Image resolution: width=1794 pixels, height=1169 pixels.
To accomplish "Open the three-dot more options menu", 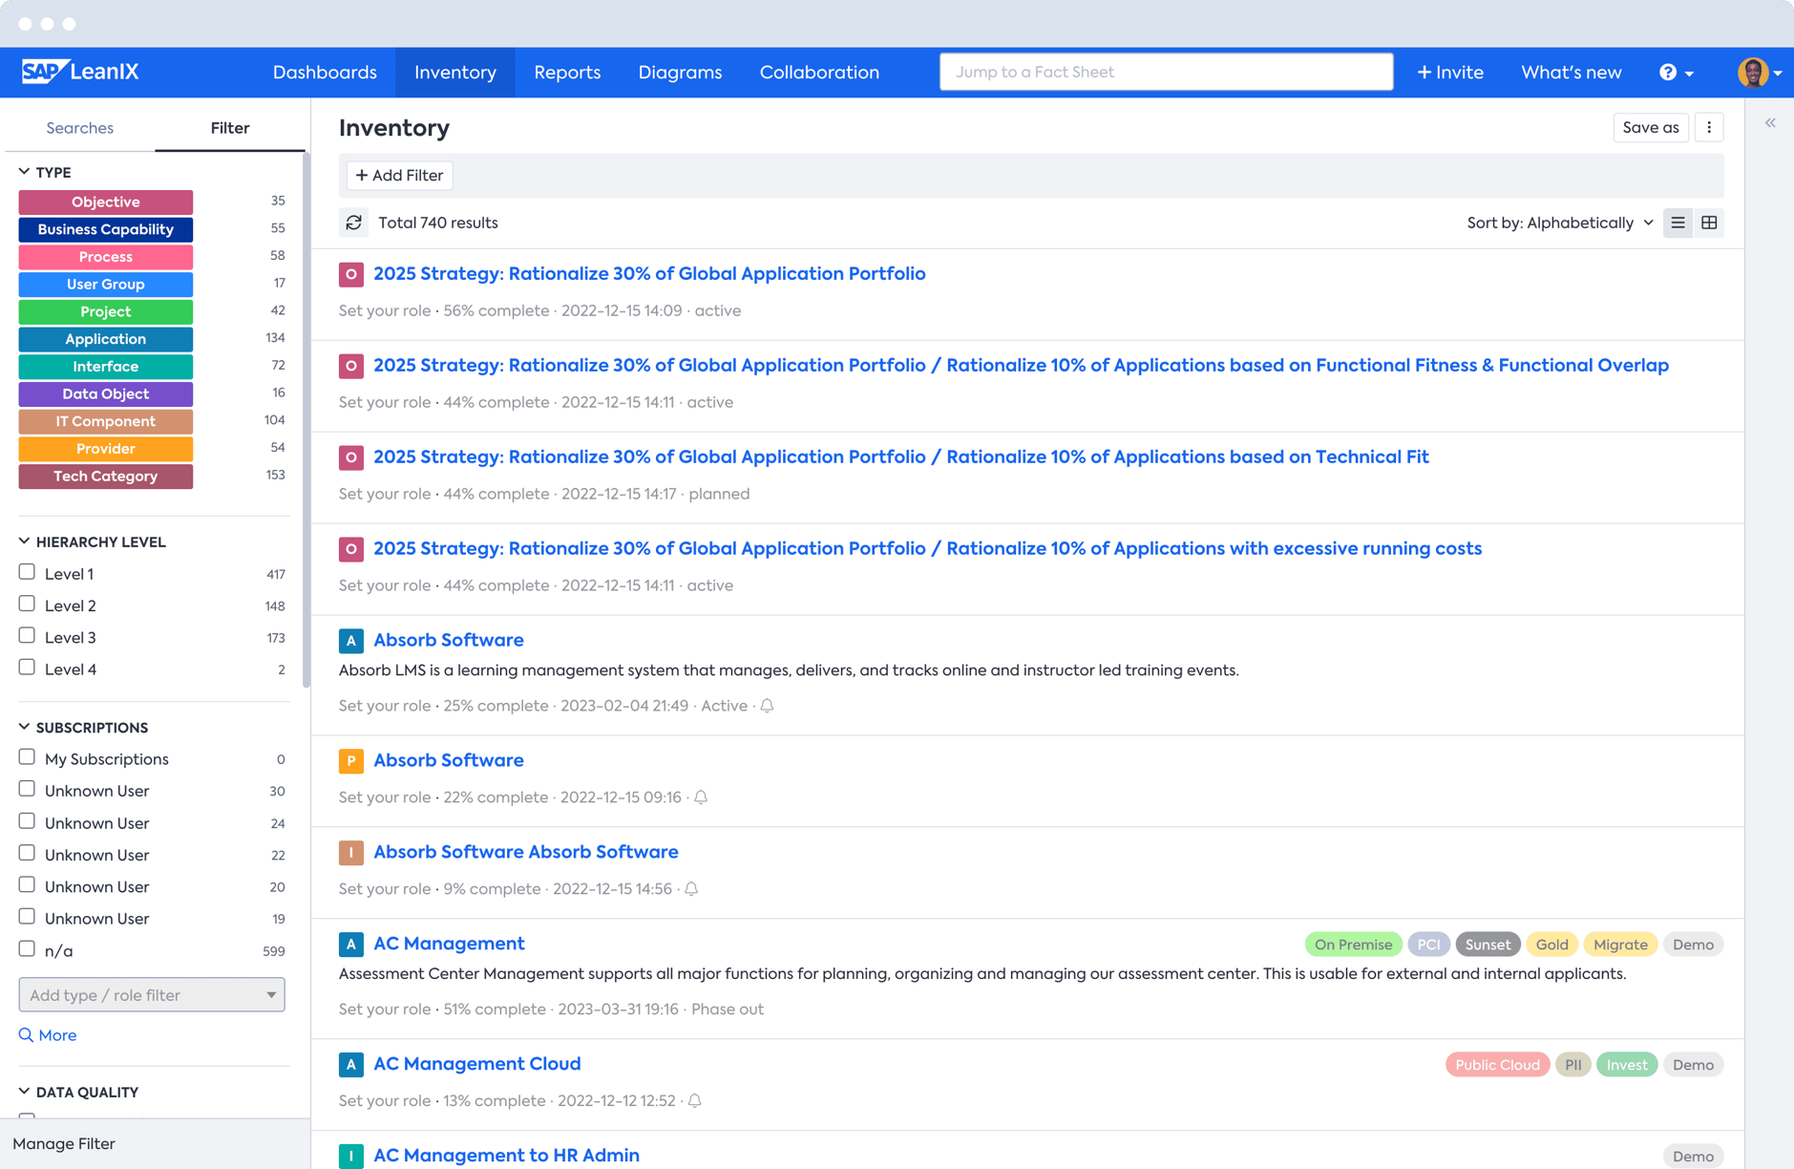I will (x=1709, y=127).
